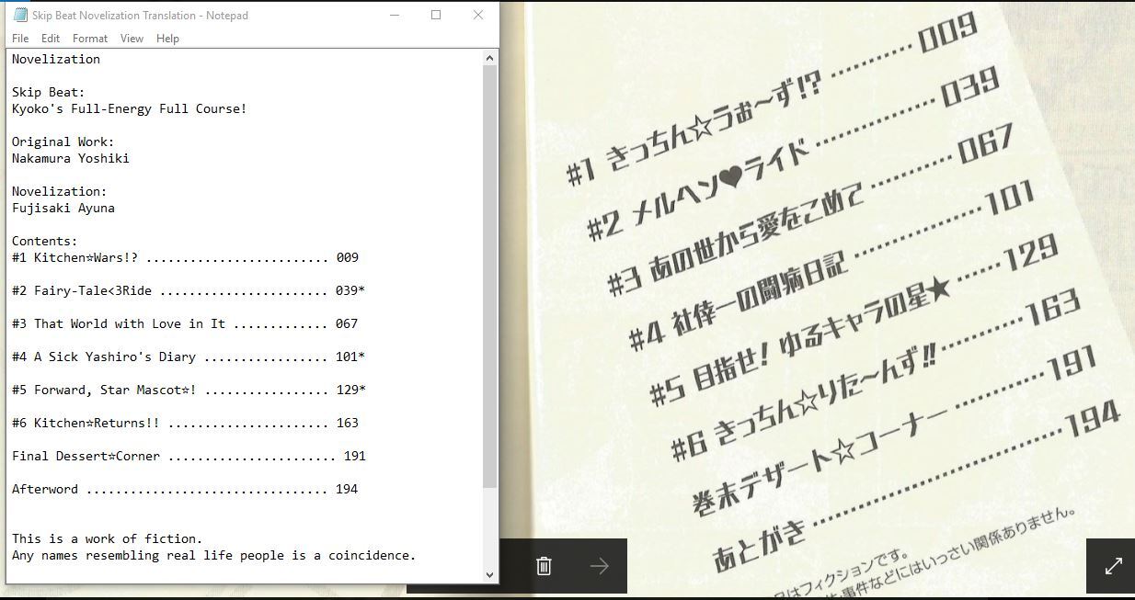This screenshot has height=600, width=1135.
Task: Click the "Contents:" heading line
Action: tap(45, 241)
